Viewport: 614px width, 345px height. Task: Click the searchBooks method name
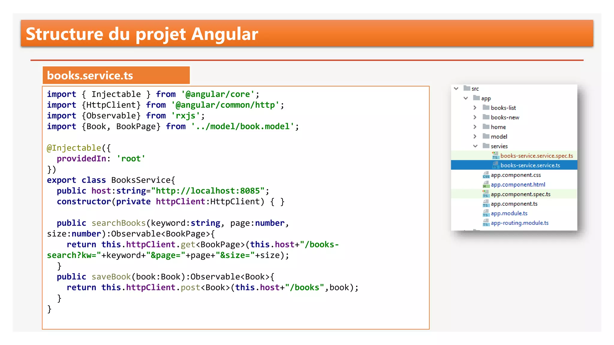point(118,223)
